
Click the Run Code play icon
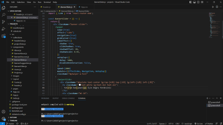[x=213, y=7]
